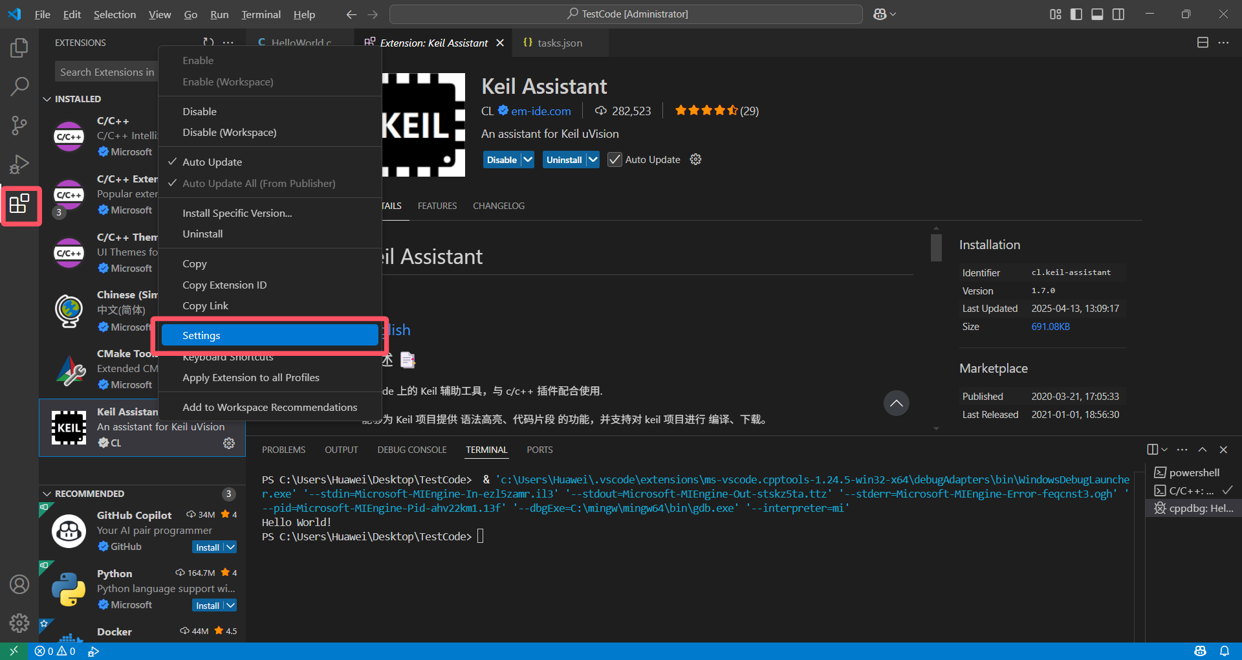Open the Explorer view in activity bar
1242x660 pixels.
(19, 48)
